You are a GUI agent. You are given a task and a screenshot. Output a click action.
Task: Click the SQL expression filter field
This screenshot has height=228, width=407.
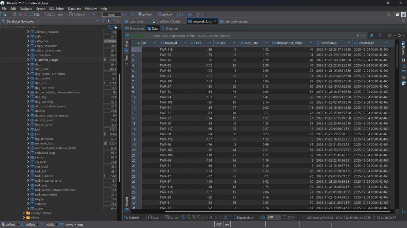tap(237, 36)
